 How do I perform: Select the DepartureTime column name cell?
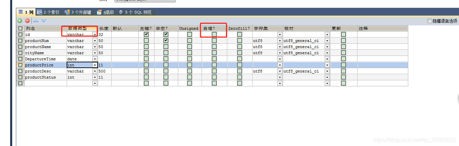[x=45, y=59]
